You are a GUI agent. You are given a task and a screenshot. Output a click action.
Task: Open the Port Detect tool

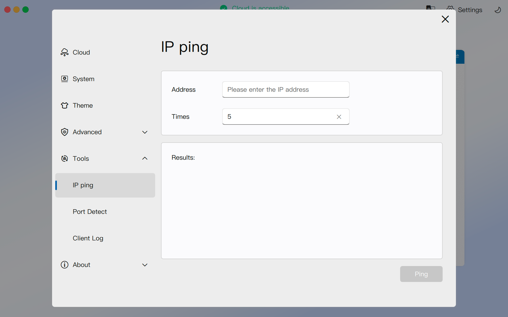pyautogui.click(x=90, y=212)
